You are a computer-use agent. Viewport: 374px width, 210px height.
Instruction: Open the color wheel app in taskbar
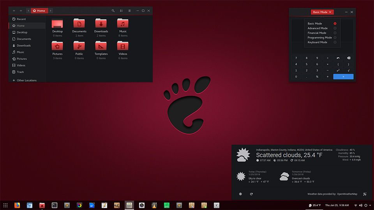point(79,205)
